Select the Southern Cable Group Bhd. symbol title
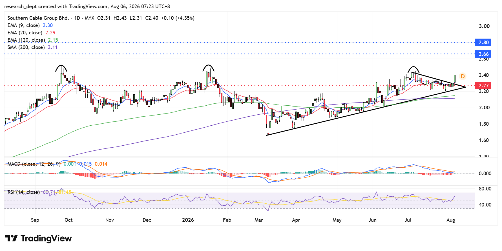Image resolution: width=502 pixels, height=251 pixels. pyautogui.click(x=38, y=18)
